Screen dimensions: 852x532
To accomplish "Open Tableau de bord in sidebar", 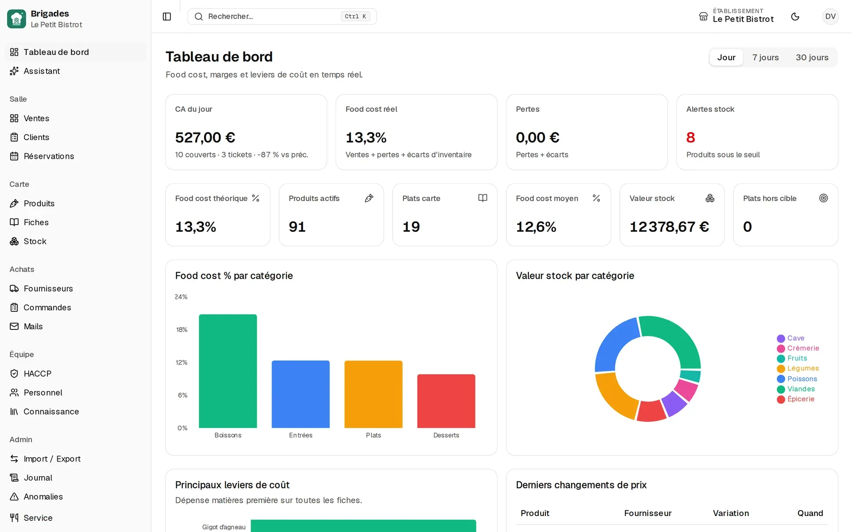I will tap(75, 52).
